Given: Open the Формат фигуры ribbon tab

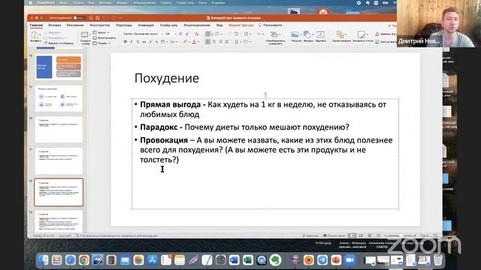Looking at the screenshot, I should tap(241, 25).
